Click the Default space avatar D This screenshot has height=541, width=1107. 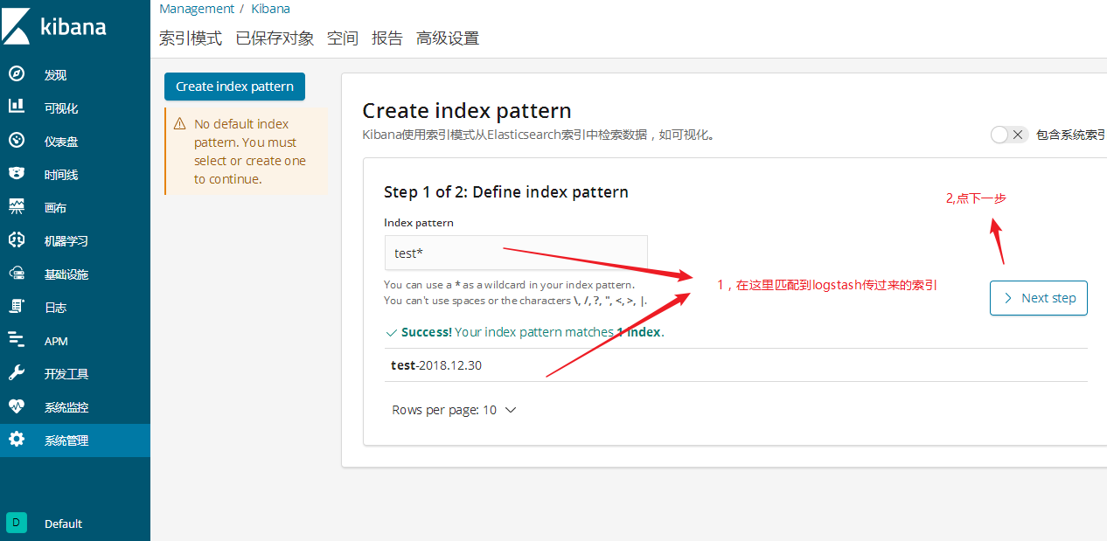[17, 523]
